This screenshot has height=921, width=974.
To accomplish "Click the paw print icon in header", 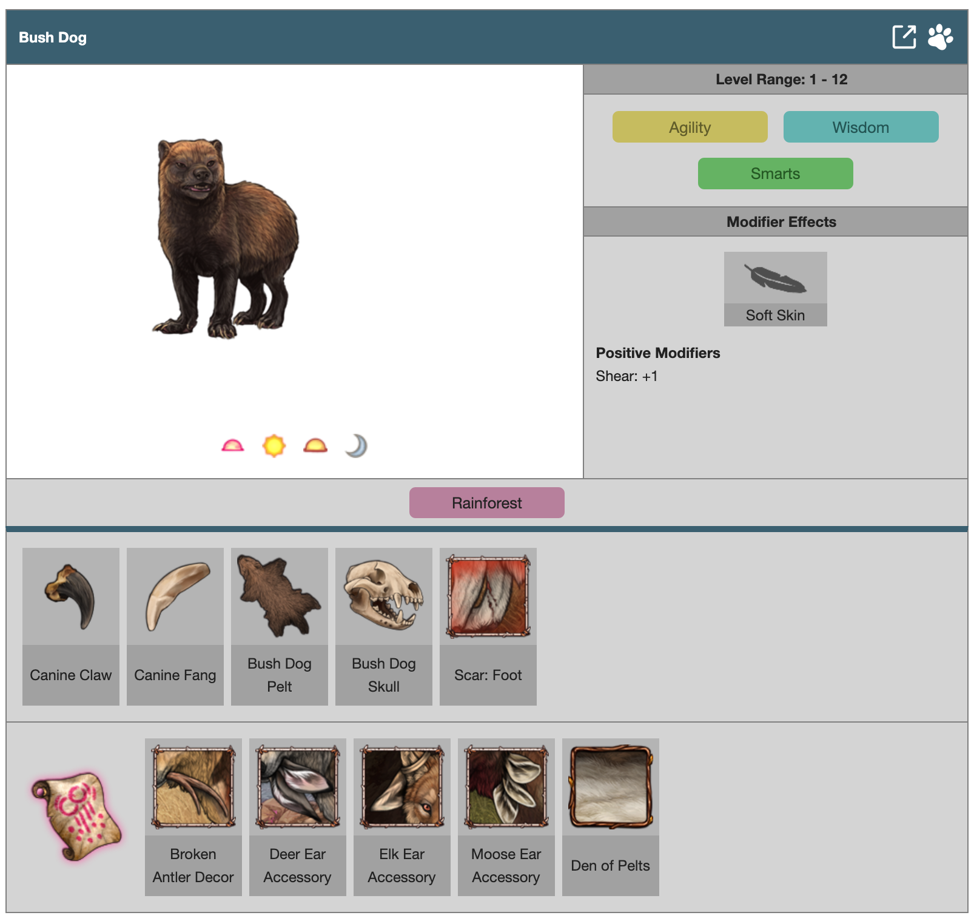I will click(940, 37).
